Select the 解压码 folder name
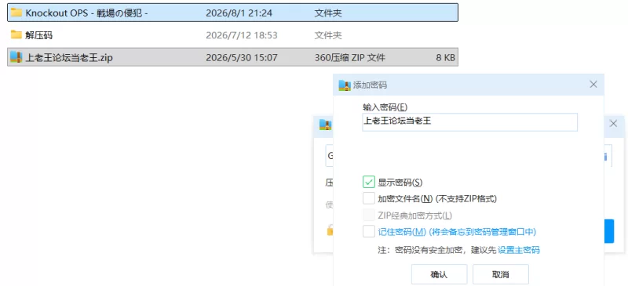Viewport: 628px width, 286px height. 38,35
